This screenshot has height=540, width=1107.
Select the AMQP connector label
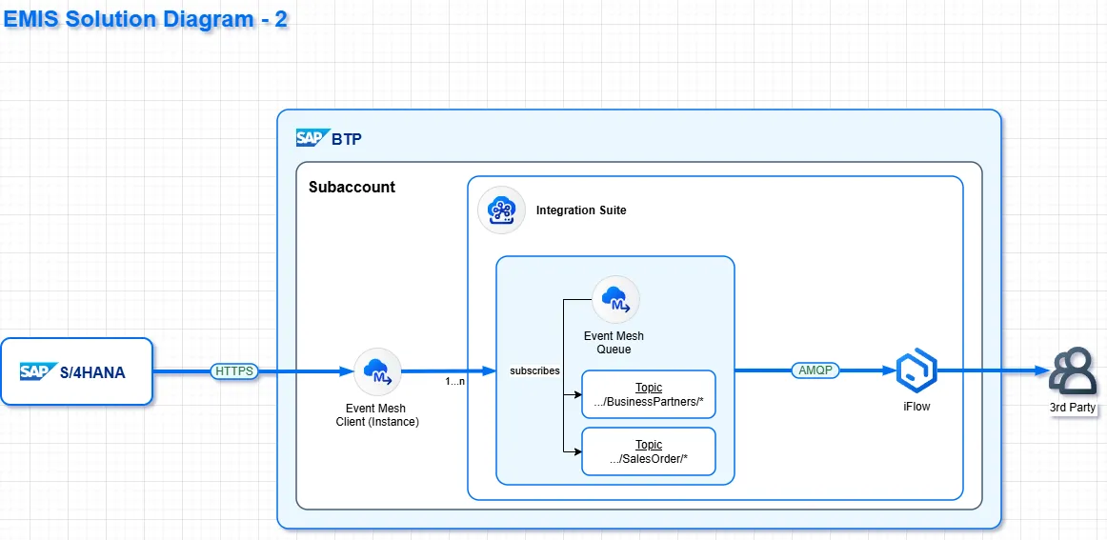pos(814,370)
